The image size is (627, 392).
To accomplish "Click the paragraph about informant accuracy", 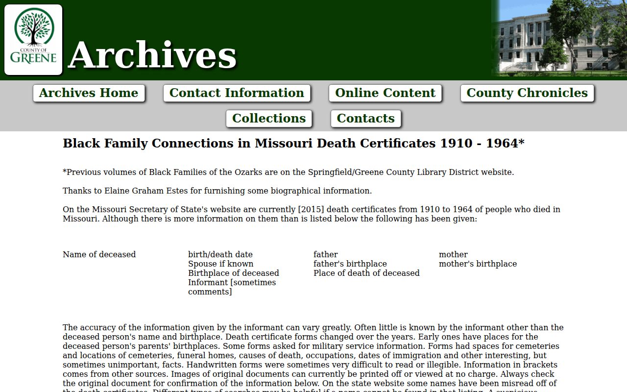I will pos(313,358).
